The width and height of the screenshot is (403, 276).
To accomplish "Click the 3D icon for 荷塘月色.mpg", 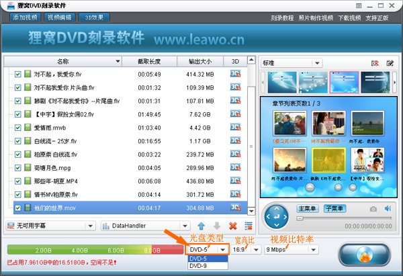I will [x=236, y=167].
